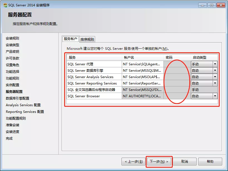Select the SQL 全文筛选器后台程序启动器 row
The width and height of the screenshot is (228, 171).
coord(94,90)
